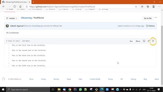Show hidden system tray icons chevron

click(121, 89)
